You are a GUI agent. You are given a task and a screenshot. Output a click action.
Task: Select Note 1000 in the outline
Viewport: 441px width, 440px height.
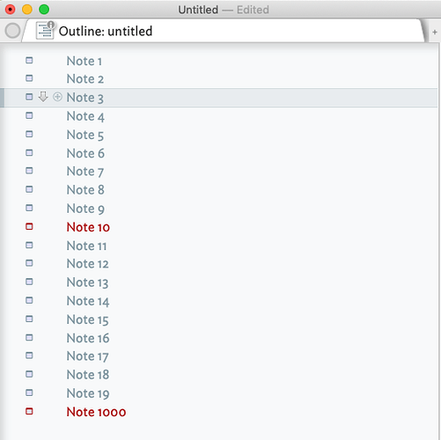96,412
